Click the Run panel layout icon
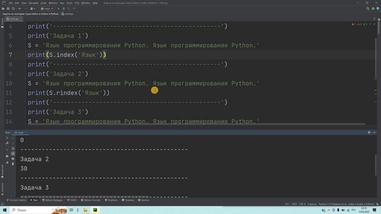The height and width of the screenshot is (214, 381). 7,156
